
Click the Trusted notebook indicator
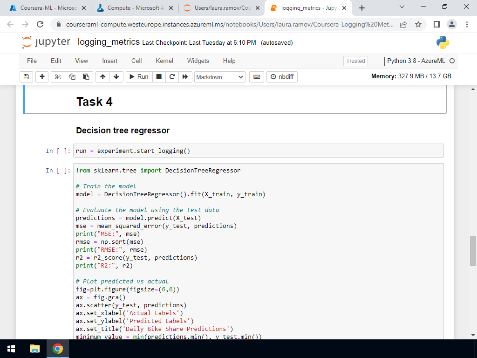(355, 61)
